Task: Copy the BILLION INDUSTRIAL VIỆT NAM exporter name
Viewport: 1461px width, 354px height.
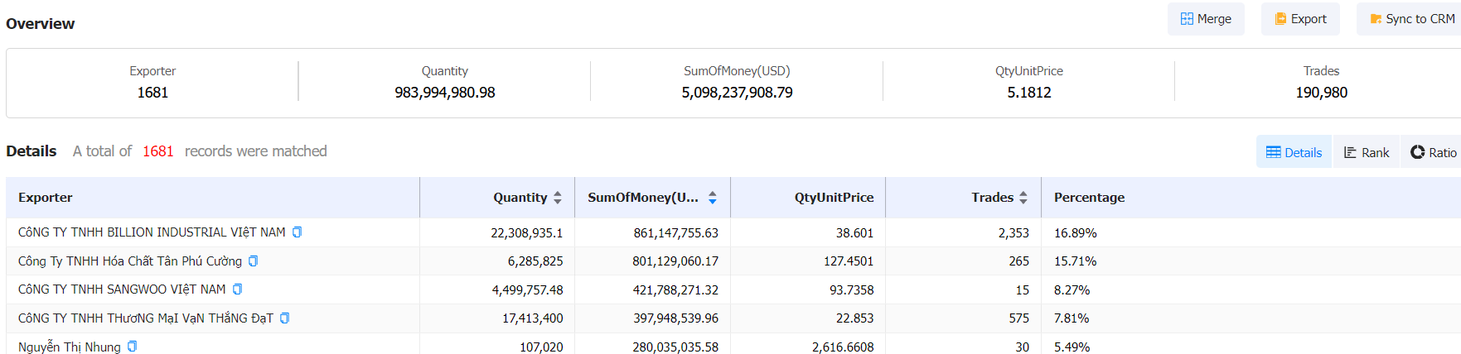Action: point(297,232)
